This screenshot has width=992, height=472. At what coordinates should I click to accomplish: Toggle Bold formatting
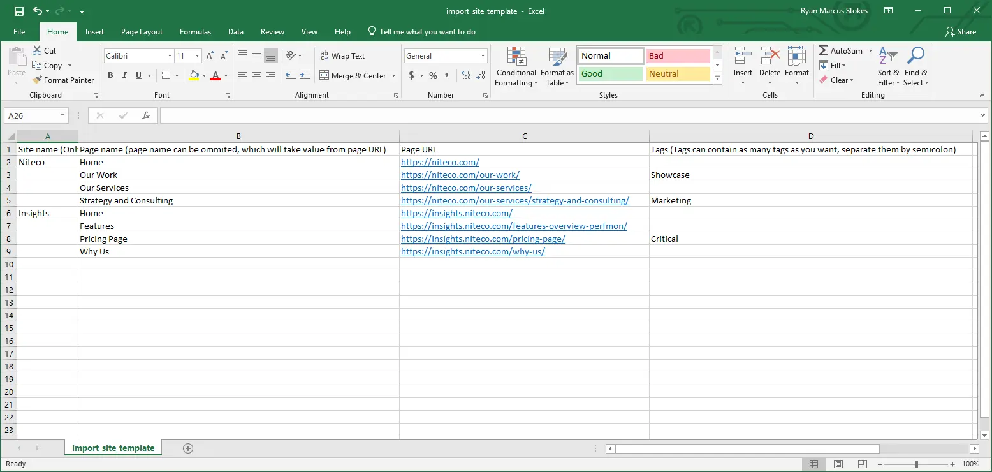tap(110, 75)
